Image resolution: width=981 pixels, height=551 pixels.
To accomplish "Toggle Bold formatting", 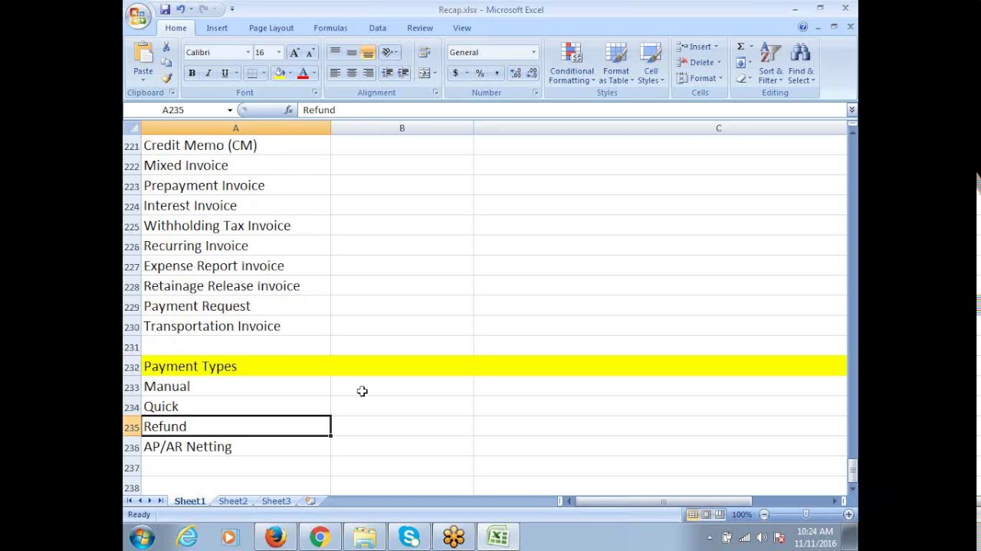I will point(192,73).
